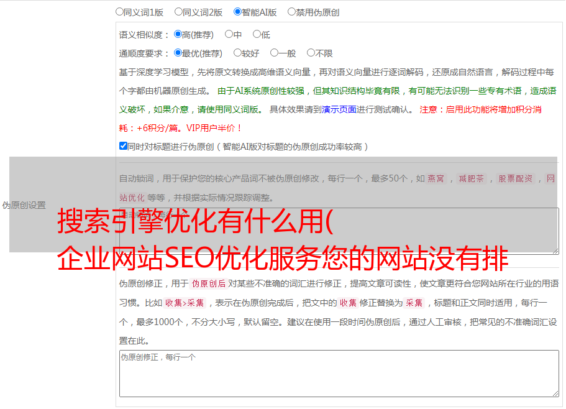This screenshot has width=566, height=409.
Task: Set 通顺度要求 to 较好
Action: (237, 53)
